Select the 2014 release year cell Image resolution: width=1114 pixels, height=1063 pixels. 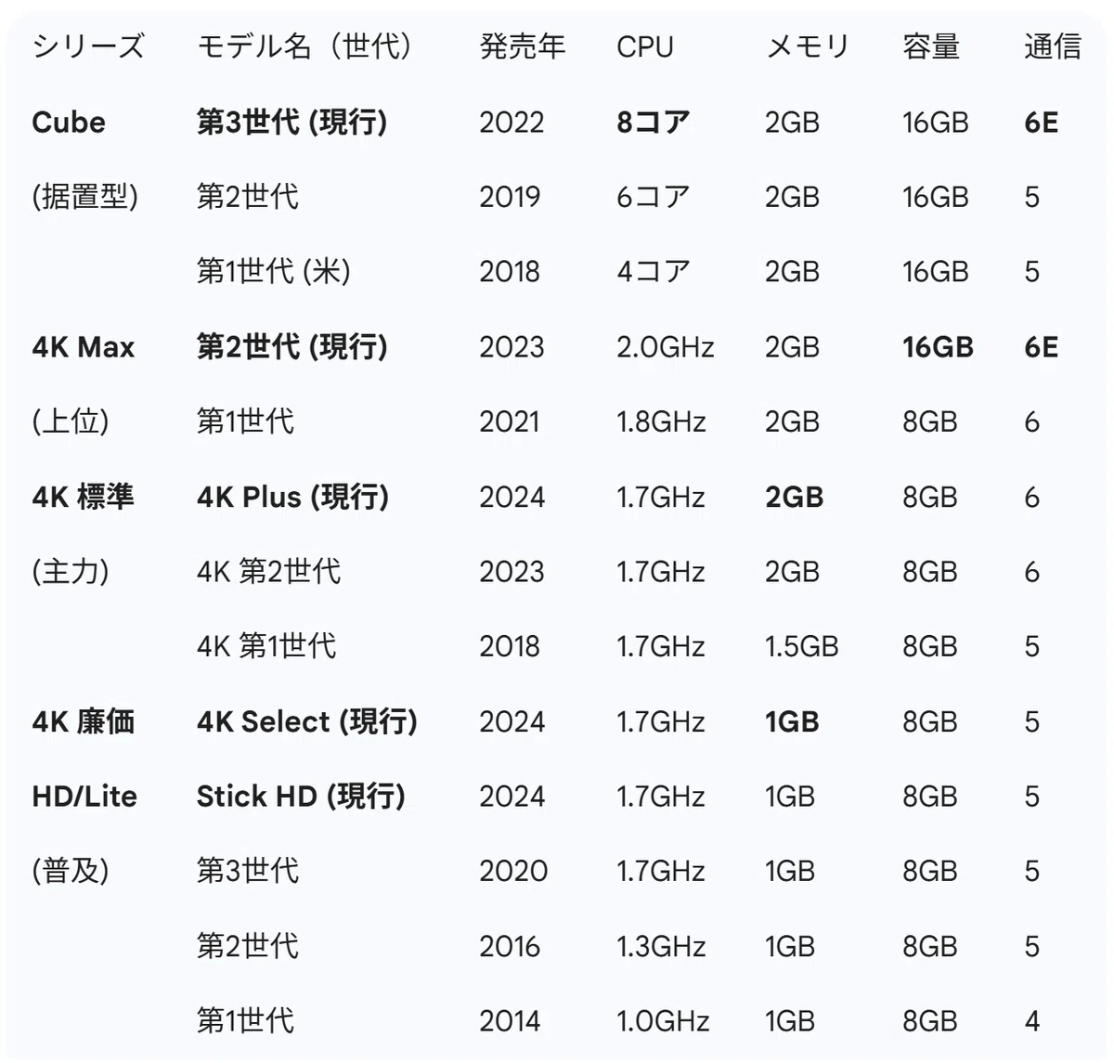(x=510, y=1021)
